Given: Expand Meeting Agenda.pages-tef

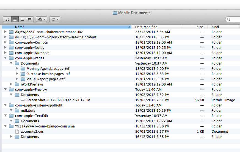Looking at the screenshot, I should (17, 68).
